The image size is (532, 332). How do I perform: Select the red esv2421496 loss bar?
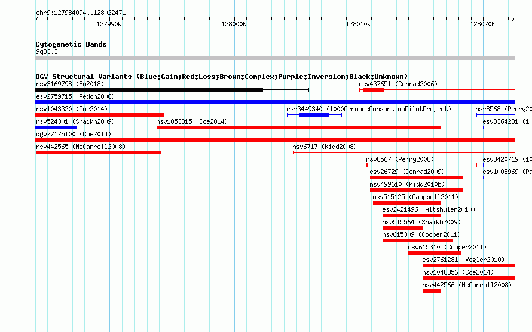411,215
